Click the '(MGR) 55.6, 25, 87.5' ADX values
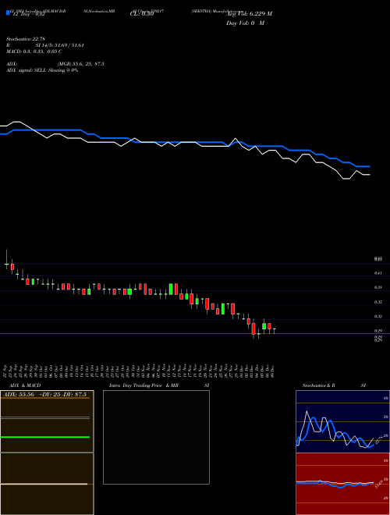 tap(81, 64)
